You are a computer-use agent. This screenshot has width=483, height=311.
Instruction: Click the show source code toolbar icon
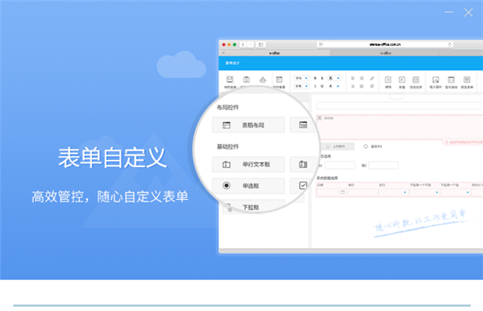(452, 80)
